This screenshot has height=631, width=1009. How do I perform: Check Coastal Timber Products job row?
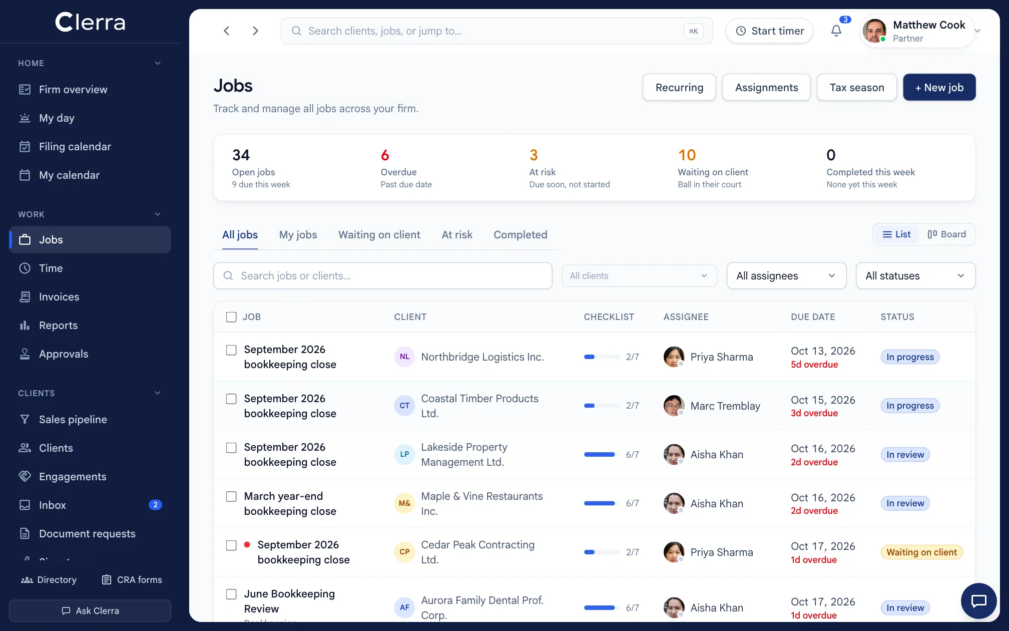231,399
